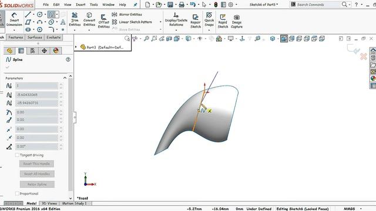Image resolution: width=376 pixels, height=211 pixels.
Task: Open the PropertyManager tab icon
Action: (x=21, y=51)
